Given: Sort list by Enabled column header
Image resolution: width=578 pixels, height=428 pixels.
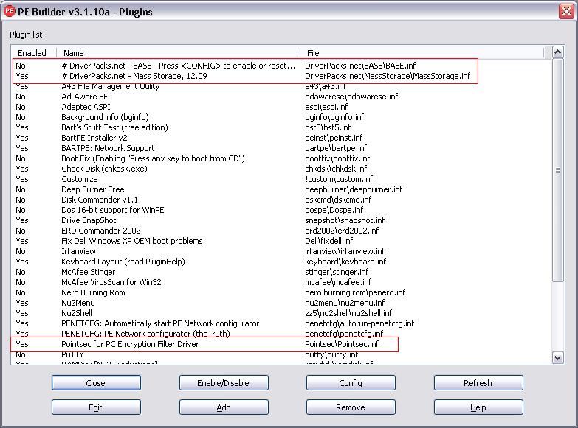Looking at the screenshot, I should tap(32, 53).
